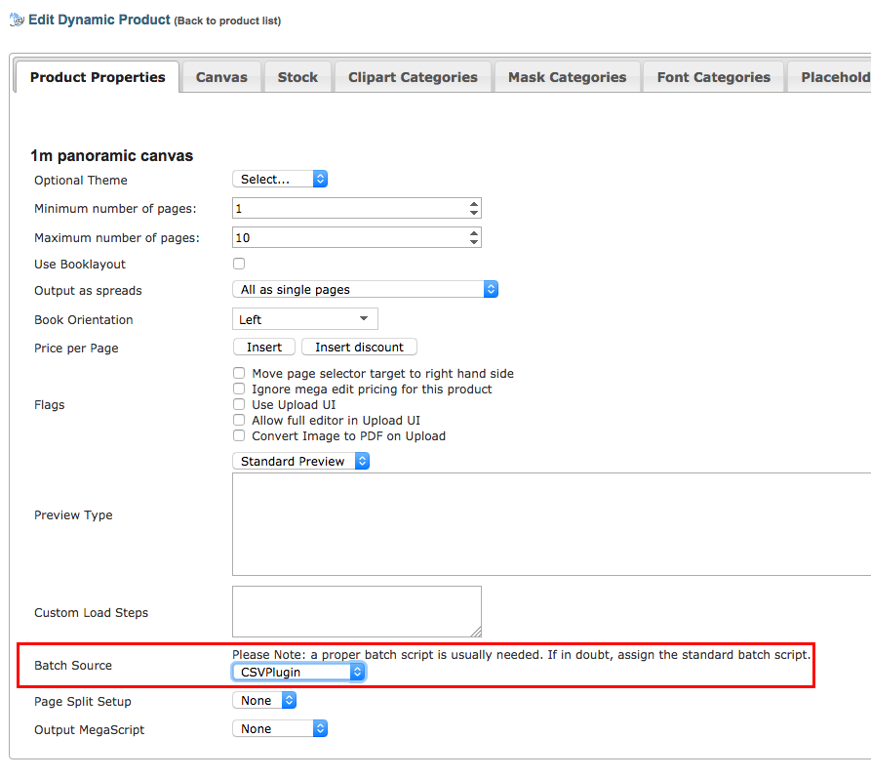Change the Batch Source CSVPlugin selection
871x779 pixels.
298,673
